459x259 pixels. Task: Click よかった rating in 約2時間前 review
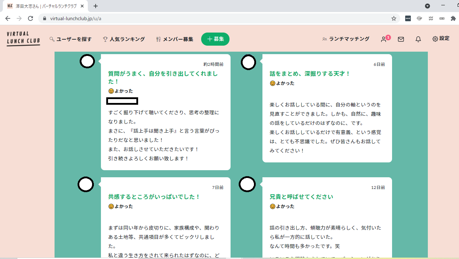coord(121,91)
